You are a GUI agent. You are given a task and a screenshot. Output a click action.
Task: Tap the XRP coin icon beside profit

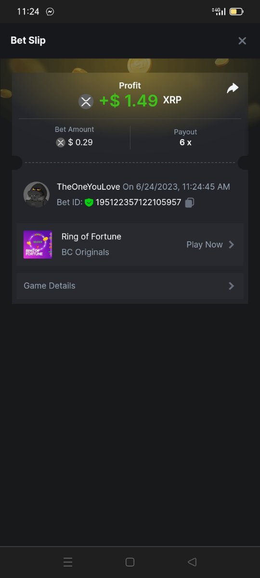pyautogui.click(x=86, y=101)
